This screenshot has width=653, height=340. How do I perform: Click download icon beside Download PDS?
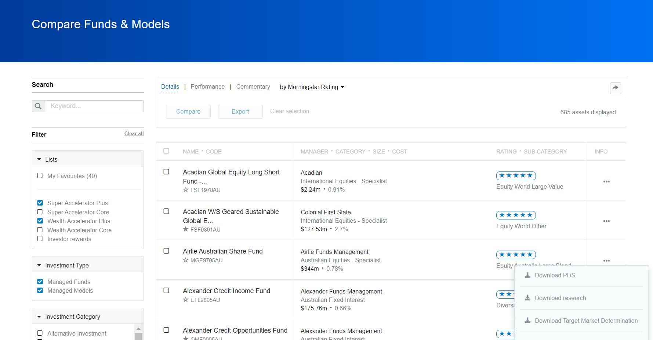pos(527,276)
